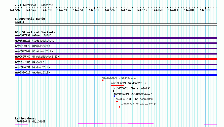Screen dimensions: 224x127
Task: Select the bar under nsv3547267
Action: point(116,54)
